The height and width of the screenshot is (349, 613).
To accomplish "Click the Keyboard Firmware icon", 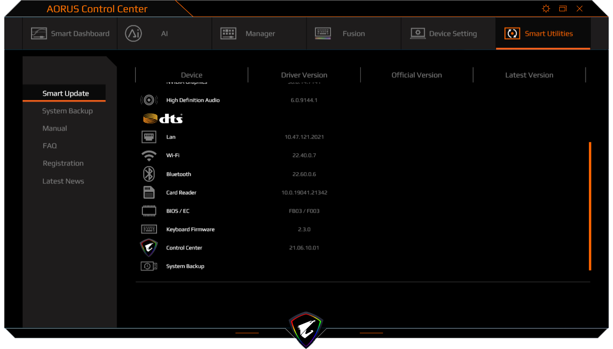I will coord(149,229).
